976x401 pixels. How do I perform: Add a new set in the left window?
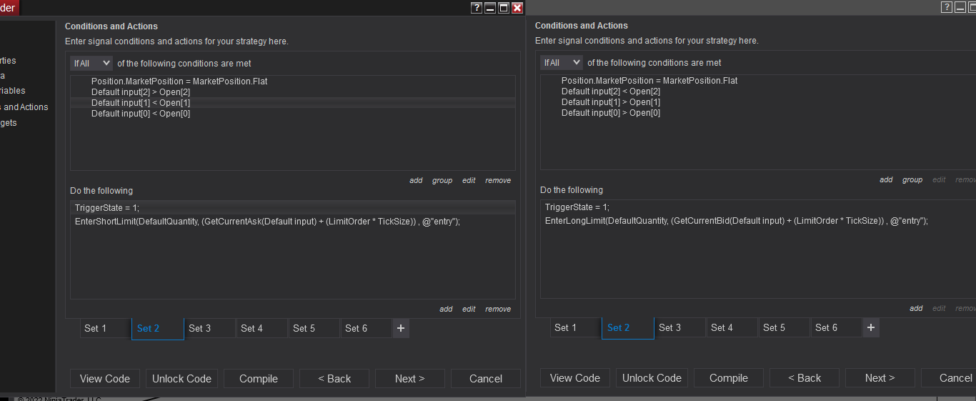pos(401,328)
